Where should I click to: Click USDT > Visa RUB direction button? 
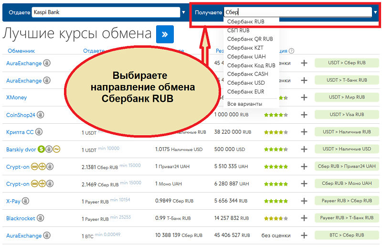coord(347,115)
